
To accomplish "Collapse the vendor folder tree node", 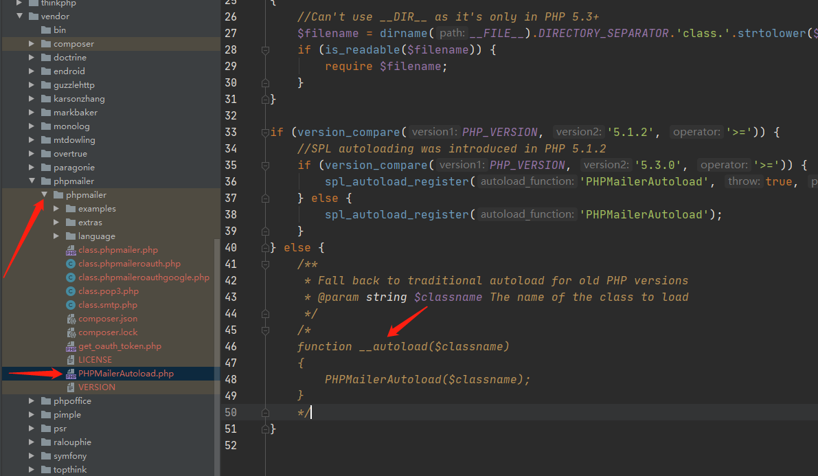I will pyautogui.click(x=19, y=16).
